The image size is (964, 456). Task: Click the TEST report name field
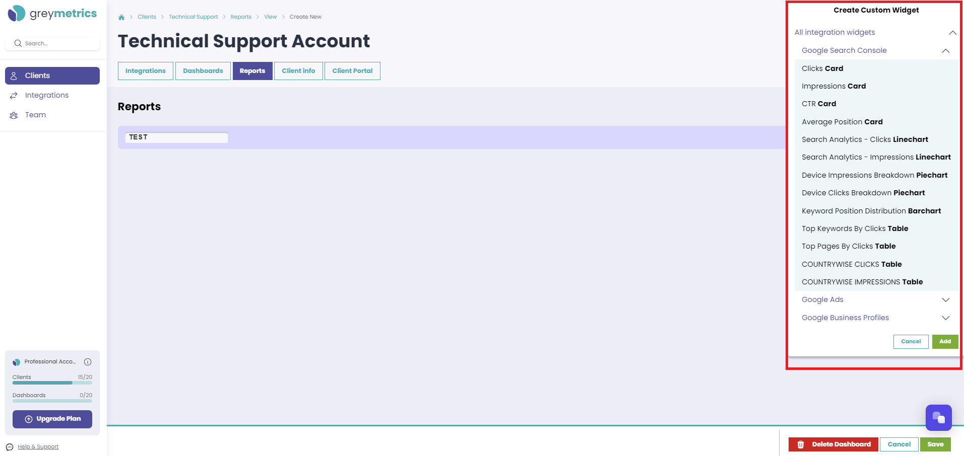click(176, 137)
